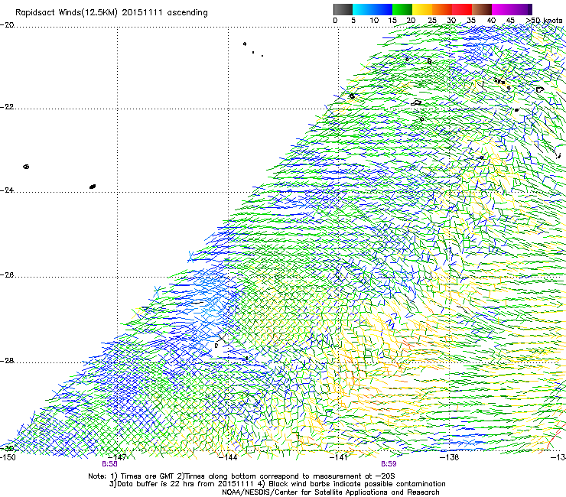Click the -28 latitude axis label
566x497 pixels.
tap(7, 361)
